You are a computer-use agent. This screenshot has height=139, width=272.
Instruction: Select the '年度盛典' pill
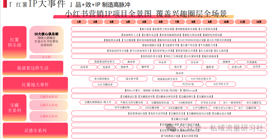pos(252,62)
